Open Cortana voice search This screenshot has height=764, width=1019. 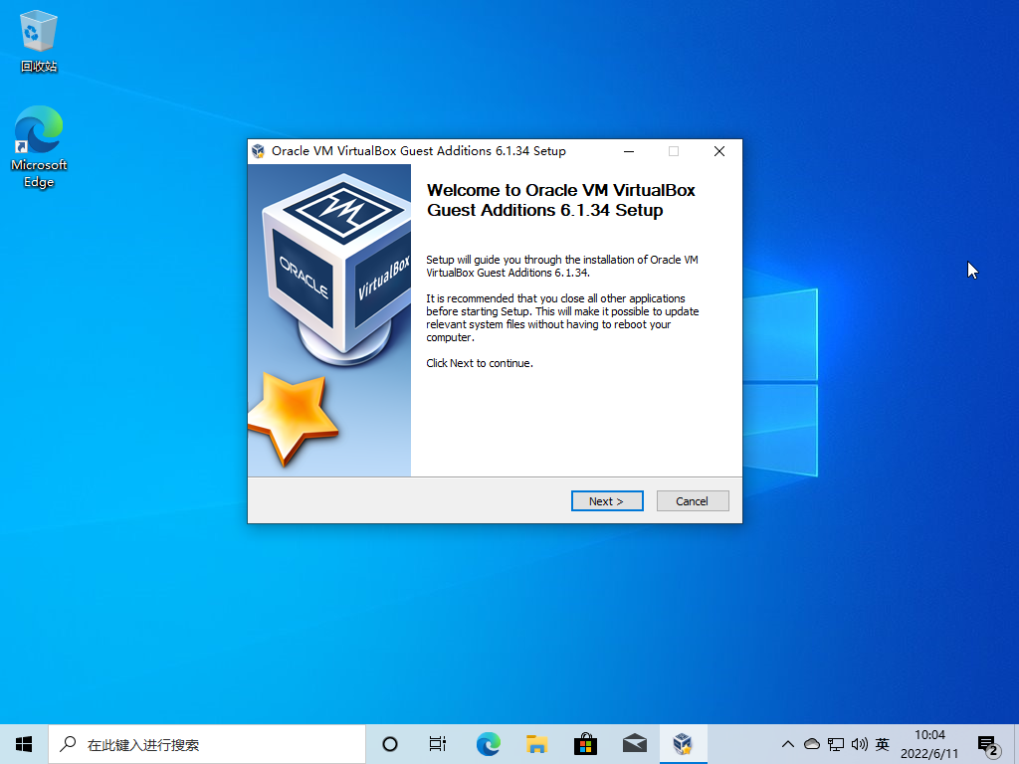[x=389, y=743]
